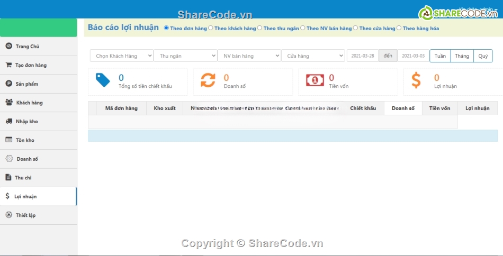Image resolution: width=503 pixels, height=256 pixels.
Task: Open Thu chi menu item
Action: point(38,178)
